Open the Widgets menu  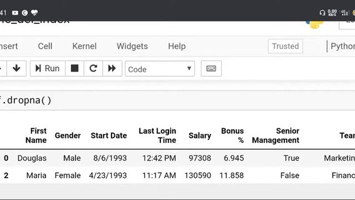coord(132,46)
